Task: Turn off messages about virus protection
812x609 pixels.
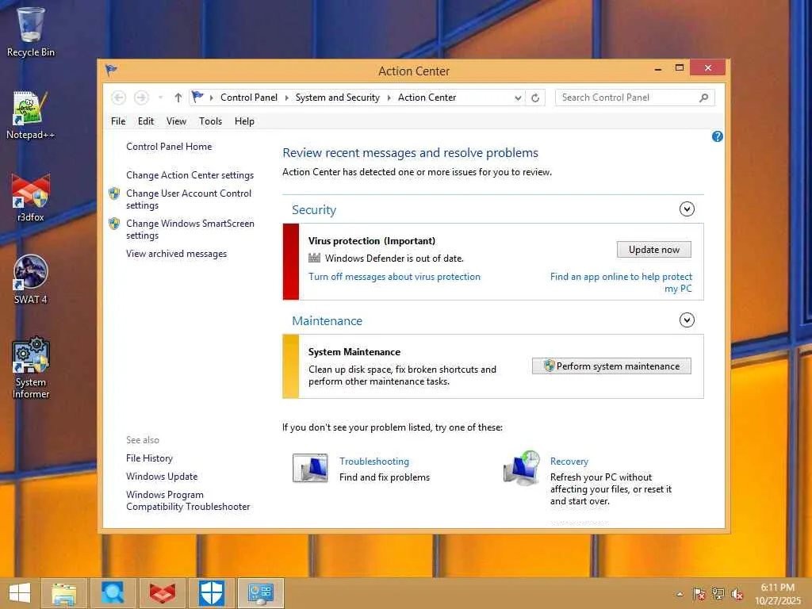Action: point(395,277)
